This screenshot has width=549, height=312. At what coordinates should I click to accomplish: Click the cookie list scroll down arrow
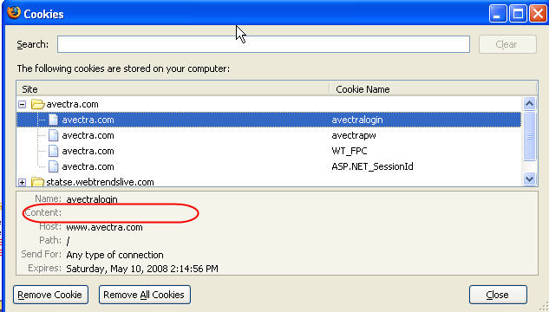[x=529, y=179]
